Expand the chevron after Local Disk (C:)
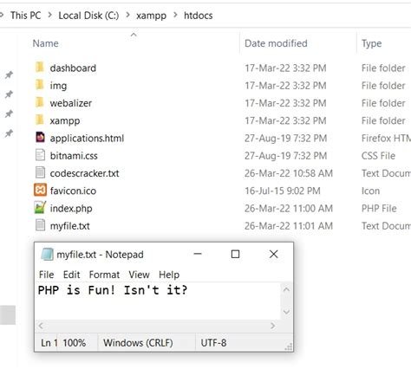 [x=127, y=15]
